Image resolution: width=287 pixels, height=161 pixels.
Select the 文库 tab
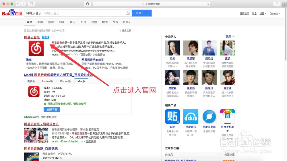tap(115, 22)
